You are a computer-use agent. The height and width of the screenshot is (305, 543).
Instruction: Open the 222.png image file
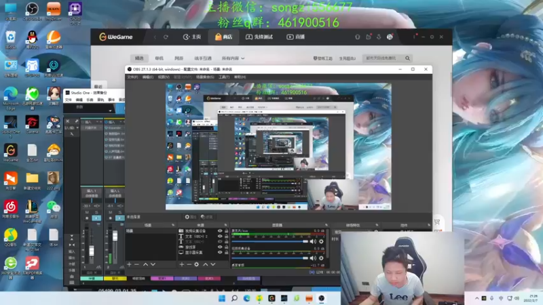[54, 181]
